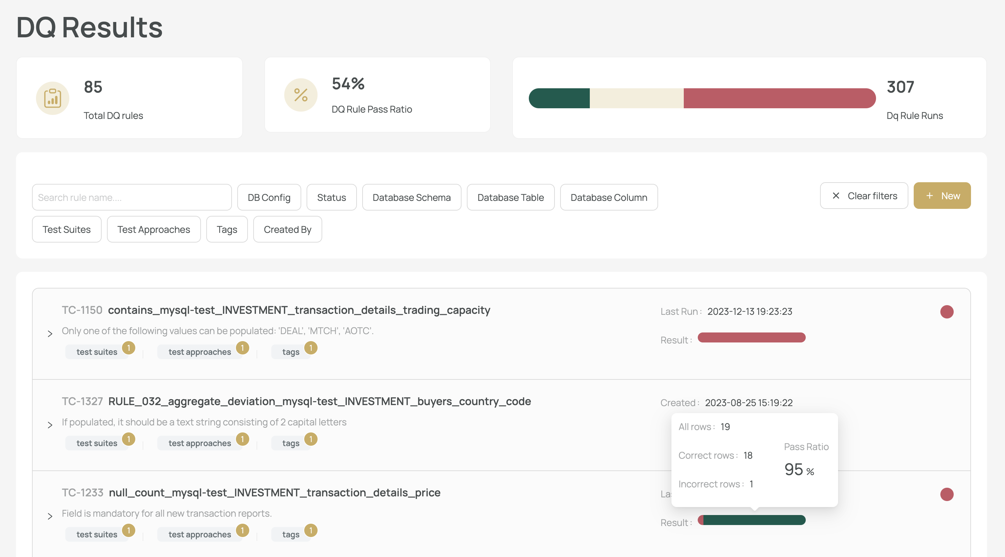This screenshot has width=1005, height=557.
Task: Click beige middle segment of rule runs bar
Action: pos(637,98)
